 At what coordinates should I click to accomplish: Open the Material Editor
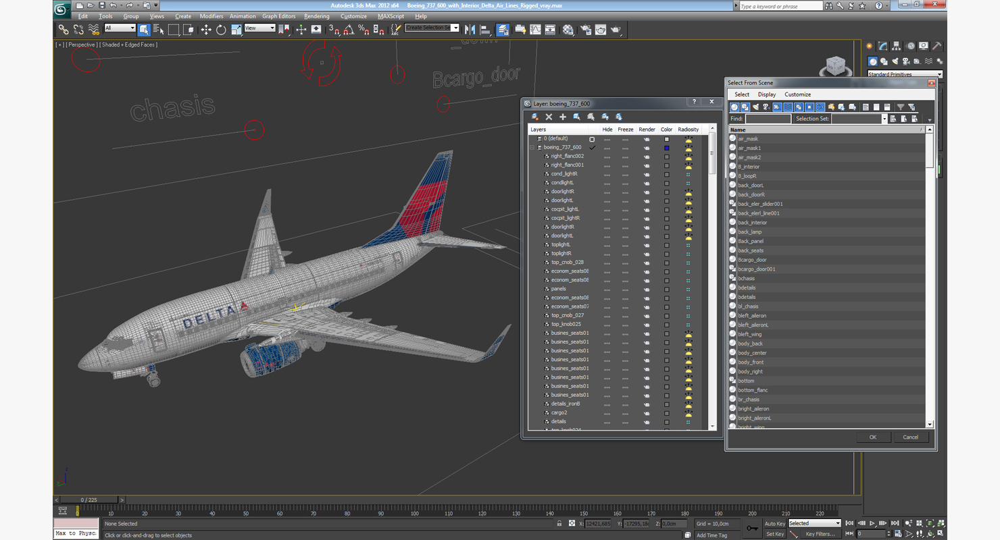pos(568,30)
